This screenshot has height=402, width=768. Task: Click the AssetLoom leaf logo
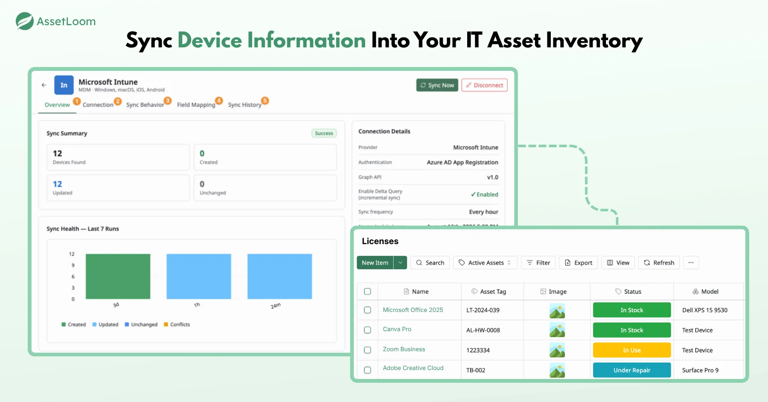24,21
